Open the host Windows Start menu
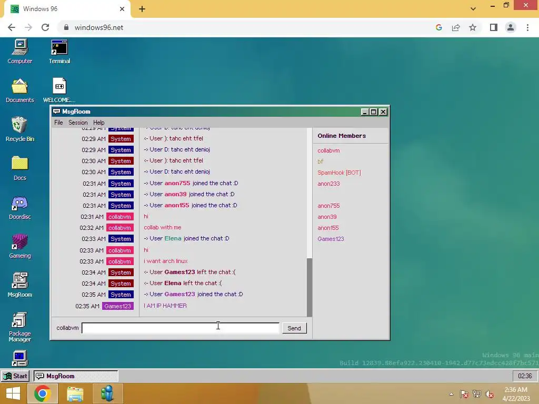Viewport: 539px width, 404px height. [x=13, y=393]
